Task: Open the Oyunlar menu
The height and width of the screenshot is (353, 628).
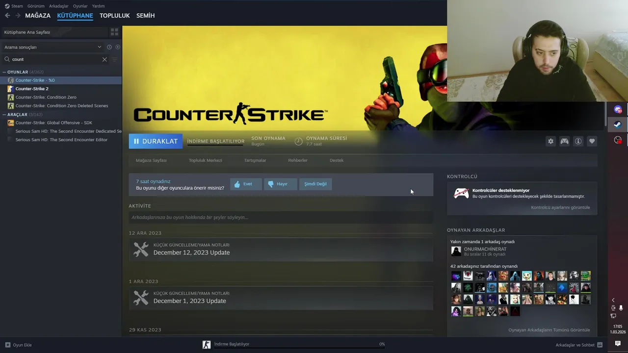Action: pyautogui.click(x=80, y=6)
